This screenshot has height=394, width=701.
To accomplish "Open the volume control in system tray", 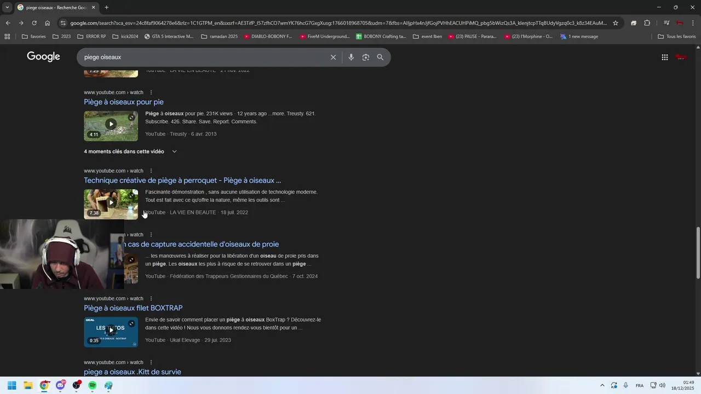I will [662, 385].
